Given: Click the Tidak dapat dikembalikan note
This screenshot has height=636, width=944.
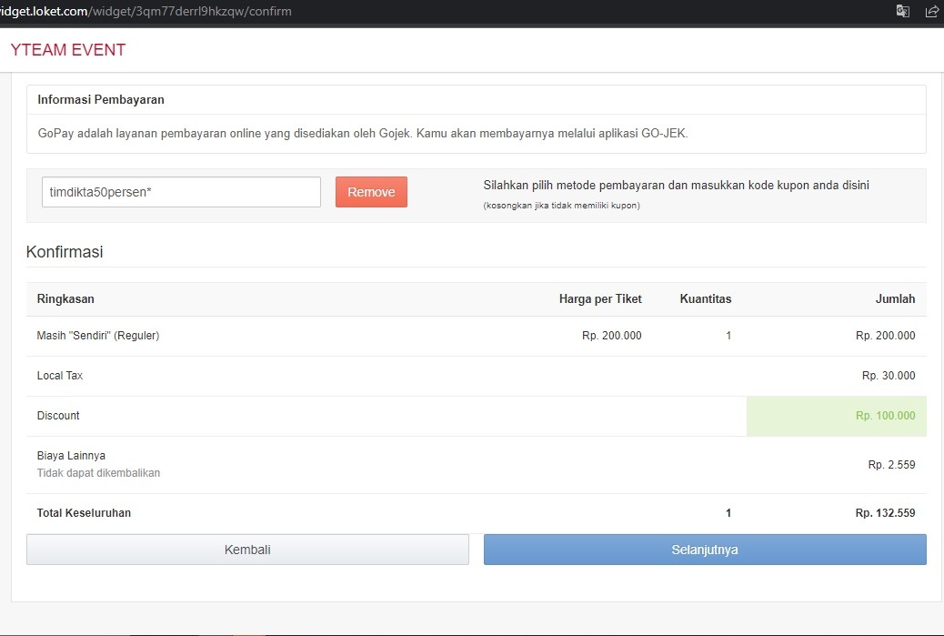Looking at the screenshot, I should [x=98, y=473].
